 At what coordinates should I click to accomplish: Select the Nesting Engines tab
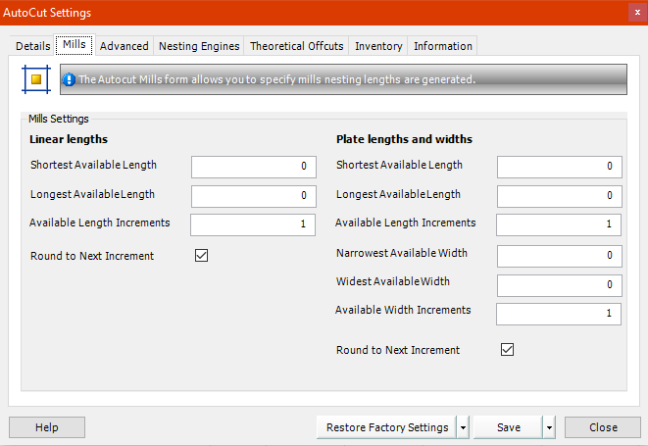199,46
